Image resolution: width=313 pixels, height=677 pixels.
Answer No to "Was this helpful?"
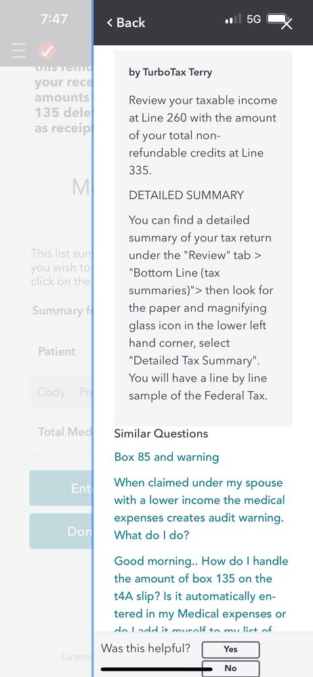[x=230, y=668]
